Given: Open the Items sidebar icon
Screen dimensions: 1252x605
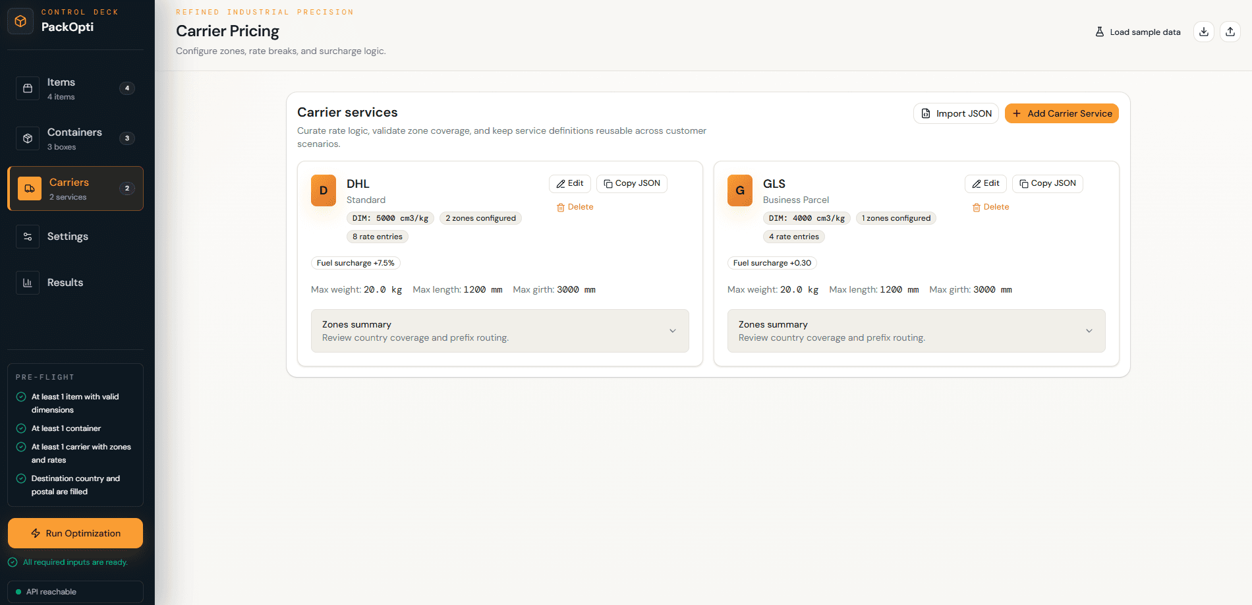Looking at the screenshot, I should coord(28,88).
